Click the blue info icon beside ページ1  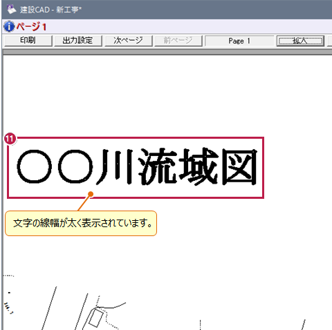[x=9, y=26]
